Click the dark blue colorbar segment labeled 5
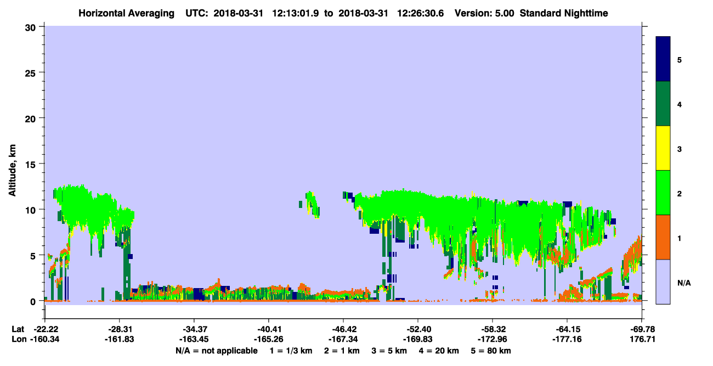The height and width of the screenshot is (366, 713). [663, 59]
